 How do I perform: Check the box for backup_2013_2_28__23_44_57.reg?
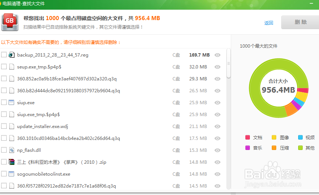pos(4,55)
